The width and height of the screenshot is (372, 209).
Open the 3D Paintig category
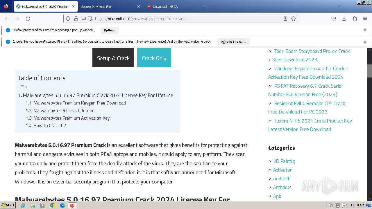284,161
